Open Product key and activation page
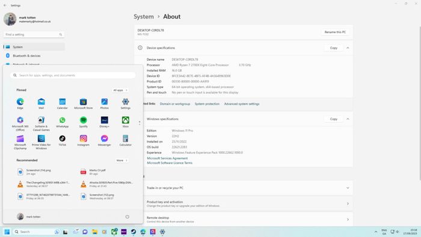 tap(244, 204)
